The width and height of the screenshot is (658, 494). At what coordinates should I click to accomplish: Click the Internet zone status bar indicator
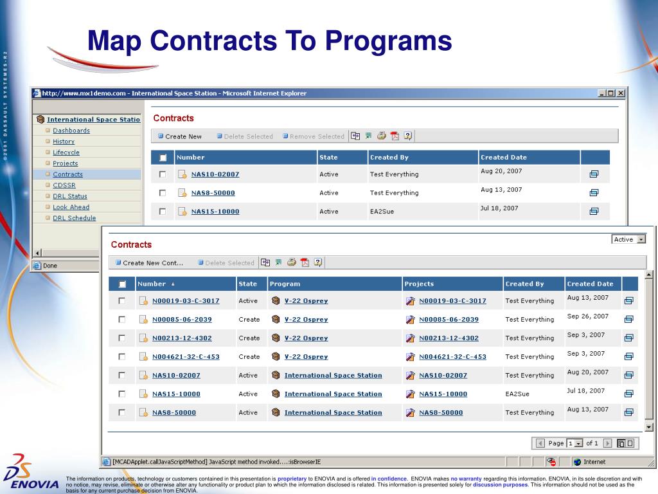click(x=590, y=462)
